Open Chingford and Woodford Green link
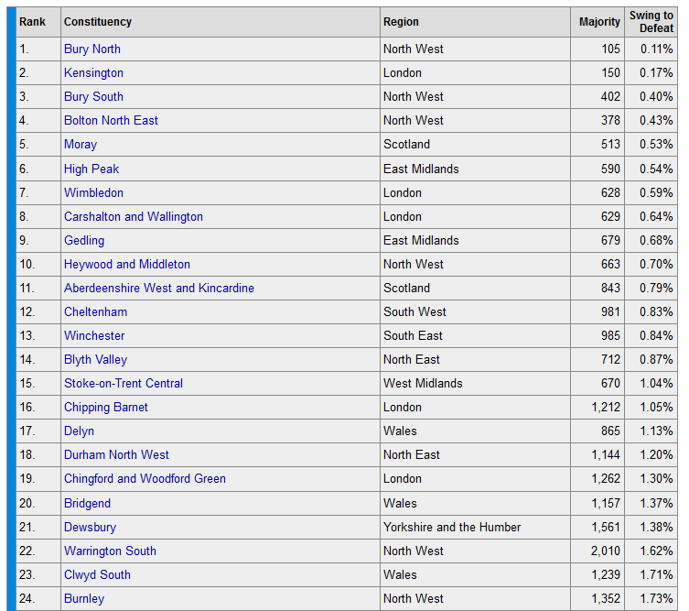Viewport: 689px width, 611px height. tap(145, 478)
